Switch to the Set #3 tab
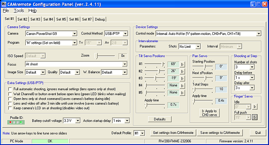The image size is (269, 145). (x=35, y=19)
